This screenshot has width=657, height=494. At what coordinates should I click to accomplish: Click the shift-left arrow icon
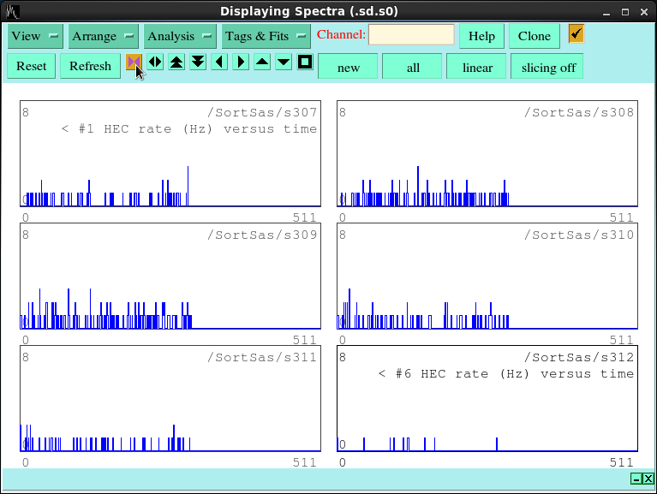pyautogui.click(x=219, y=62)
